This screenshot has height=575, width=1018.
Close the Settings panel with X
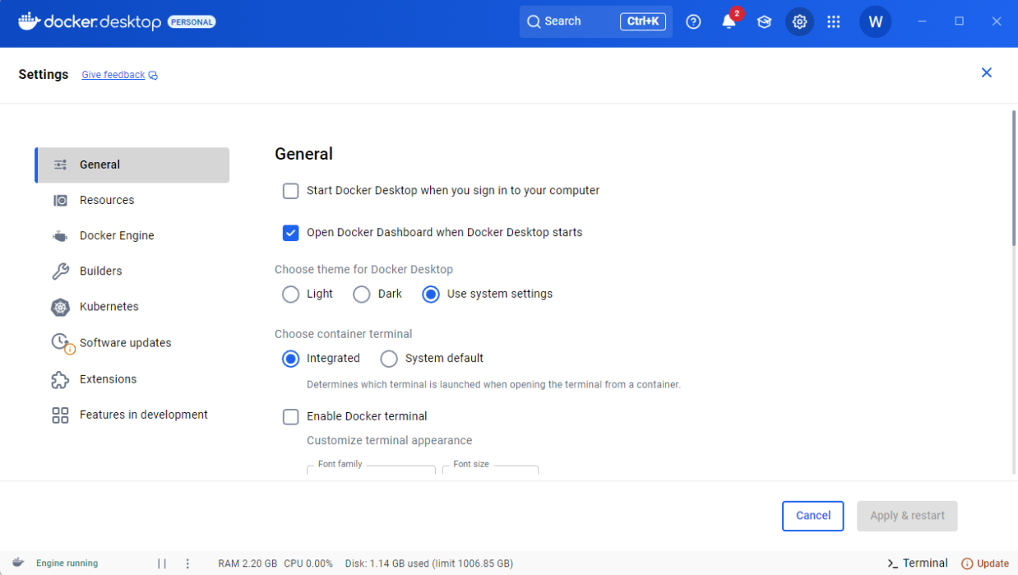click(x=986, y=73)
